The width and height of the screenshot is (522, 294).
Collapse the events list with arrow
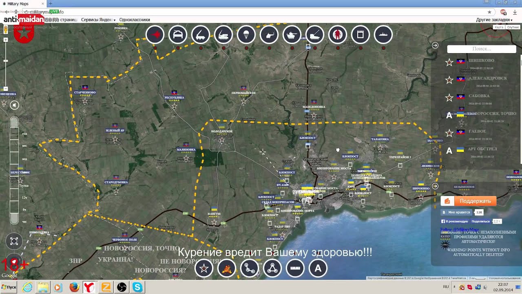click(435, 45)
